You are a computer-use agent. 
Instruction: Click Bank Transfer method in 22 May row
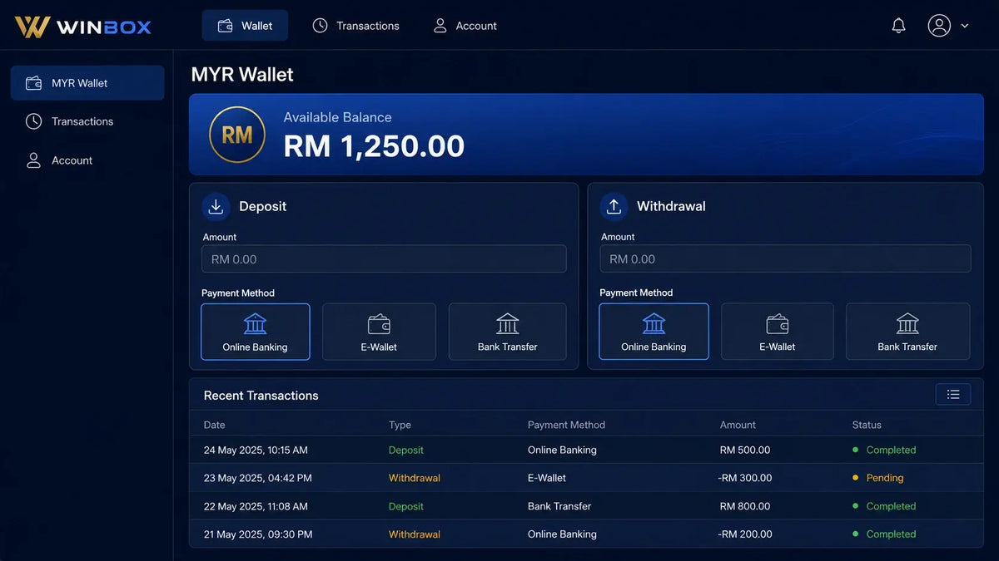coord(559,506)
